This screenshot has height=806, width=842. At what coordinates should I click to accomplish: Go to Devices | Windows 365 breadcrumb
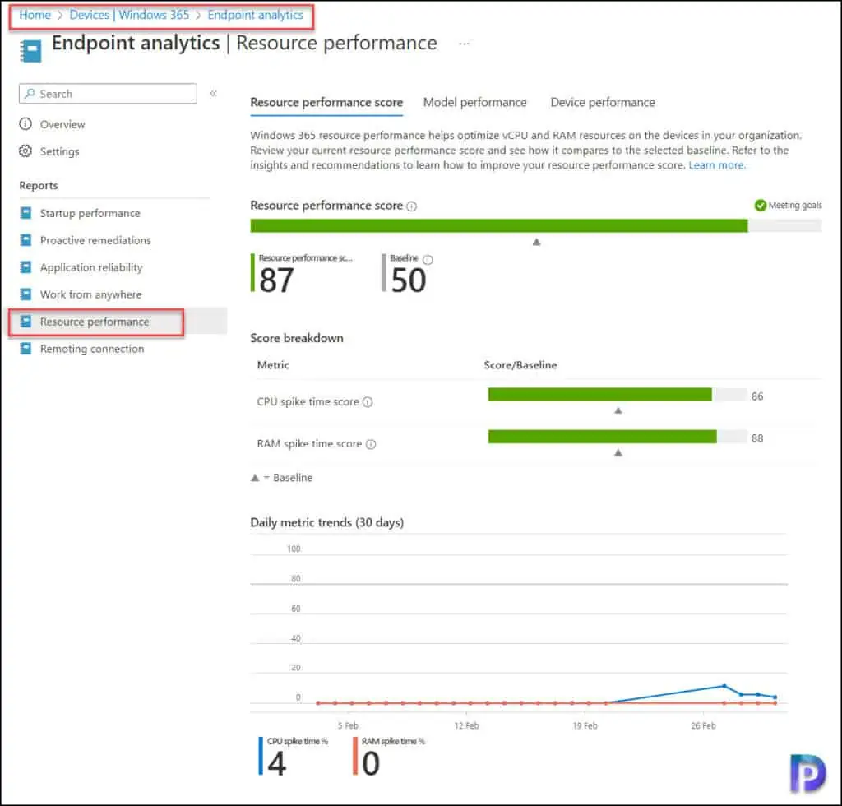pyautogui.click(x=129, y=15)
